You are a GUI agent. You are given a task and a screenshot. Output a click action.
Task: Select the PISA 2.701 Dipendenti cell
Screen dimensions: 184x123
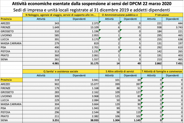[79, 47]
